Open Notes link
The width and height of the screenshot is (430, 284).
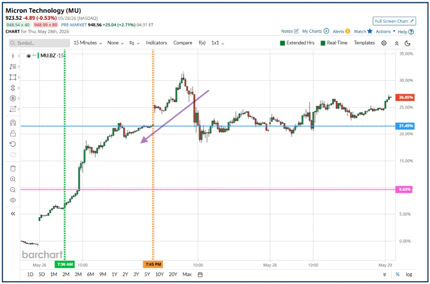tap(290, 31)
